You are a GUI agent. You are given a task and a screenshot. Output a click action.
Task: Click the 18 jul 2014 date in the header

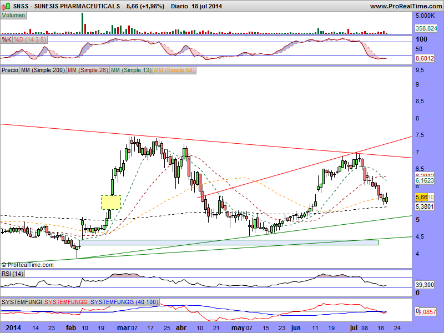point(206,6)
